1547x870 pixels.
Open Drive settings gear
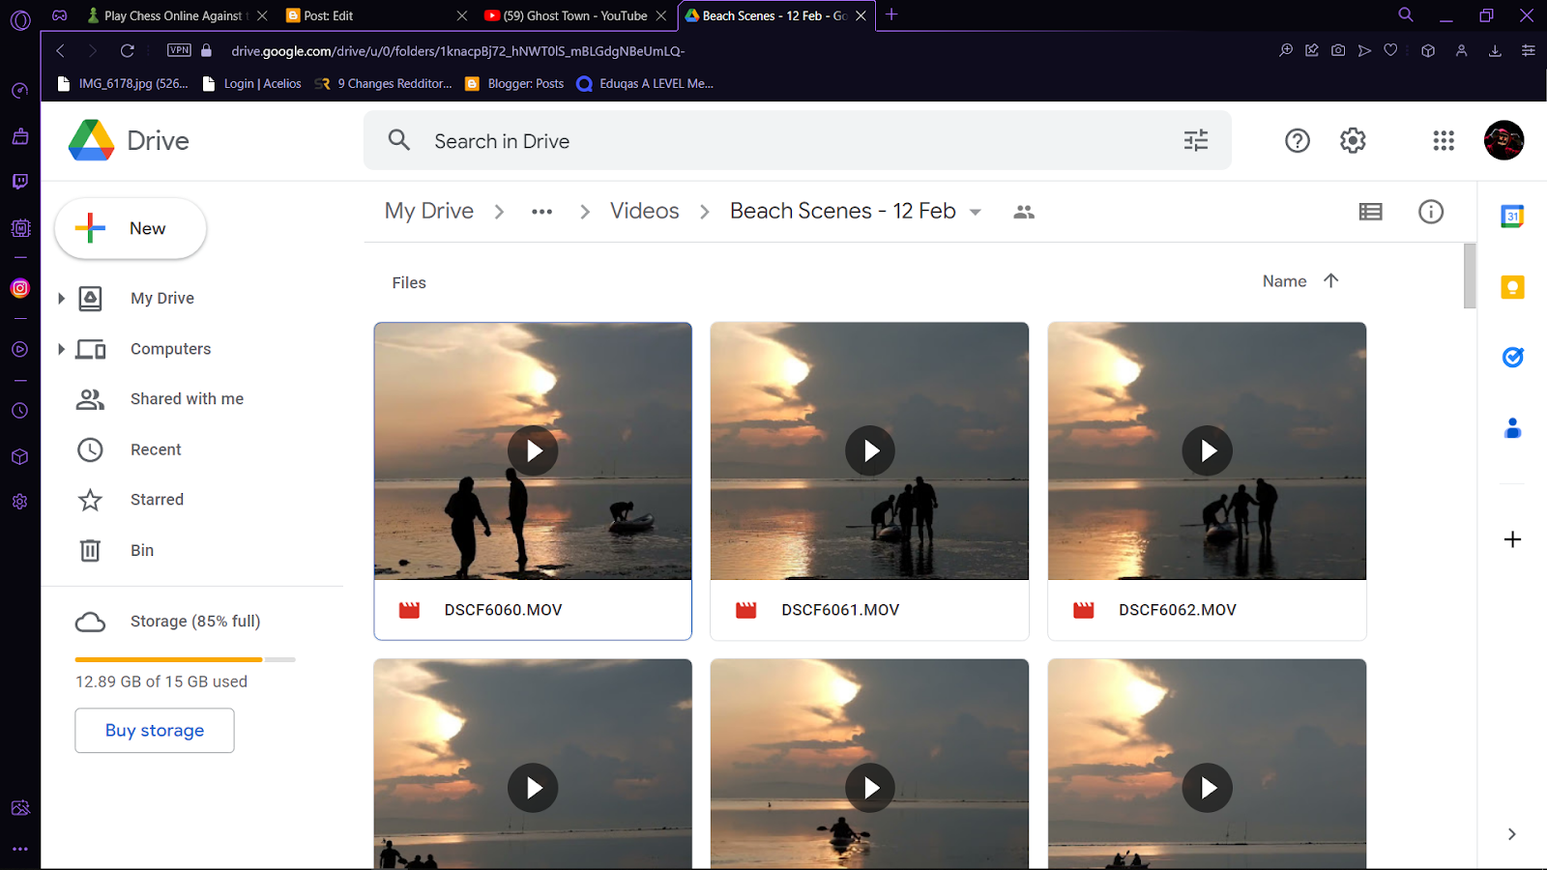1353,141
